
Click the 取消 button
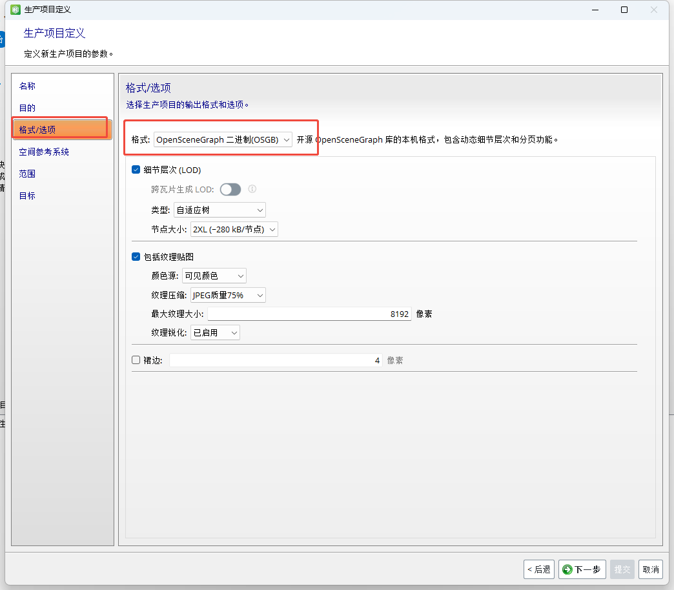point(650,569)
